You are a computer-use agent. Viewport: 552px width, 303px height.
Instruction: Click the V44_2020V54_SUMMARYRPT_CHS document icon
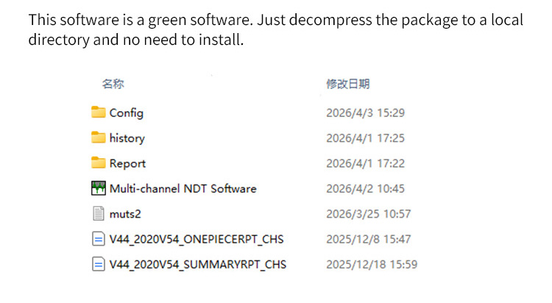[x=99, y=264]
